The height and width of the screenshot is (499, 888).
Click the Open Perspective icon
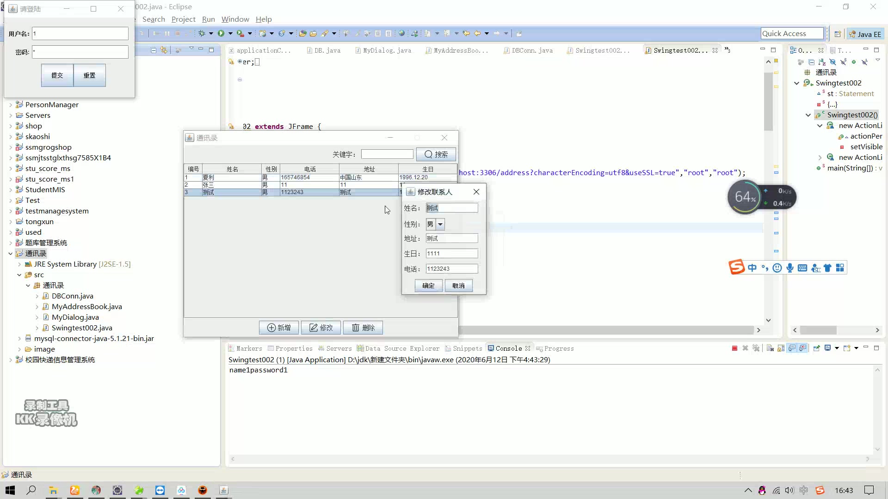(838, 34)
